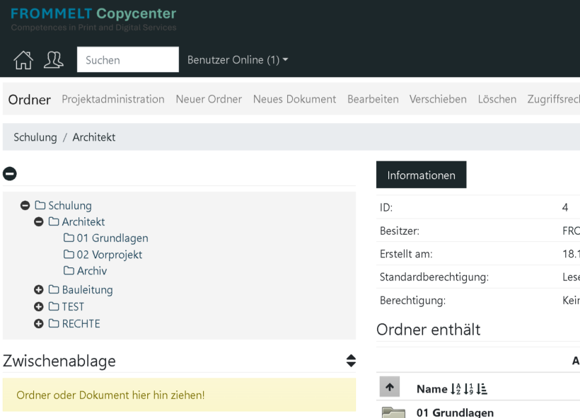This screenshot has height=418, width=580.
Task: Open the Neuer Ordner menu item
Action: pyautogui.click(x=209, y=99)
